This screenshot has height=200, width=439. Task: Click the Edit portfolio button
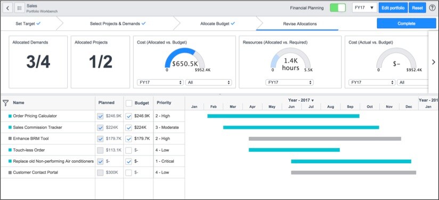click(393, 8)
